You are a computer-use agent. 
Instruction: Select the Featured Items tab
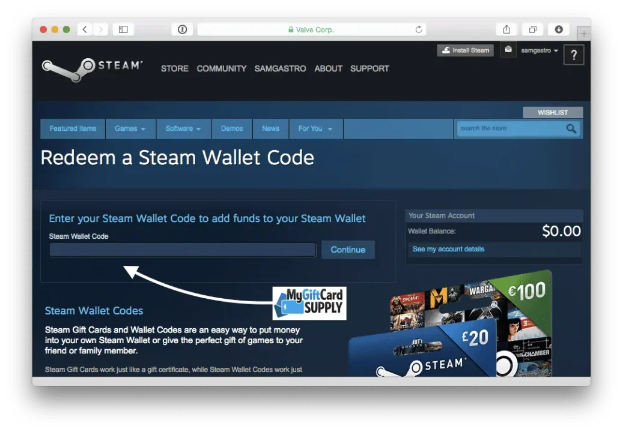(x=73, y=128)
